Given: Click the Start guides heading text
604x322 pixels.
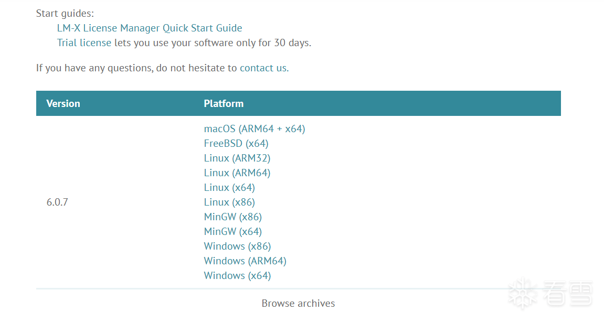Looking at the screenshot, I should pos(65,14).
